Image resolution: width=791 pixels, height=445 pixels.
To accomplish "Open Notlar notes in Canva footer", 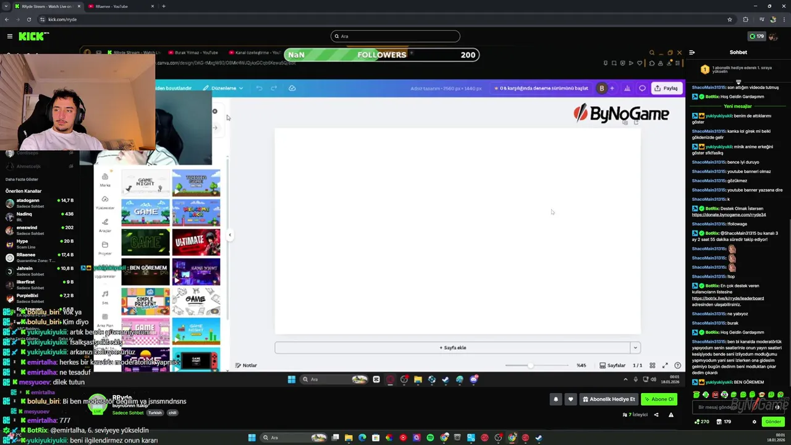I will coord(246,365).
